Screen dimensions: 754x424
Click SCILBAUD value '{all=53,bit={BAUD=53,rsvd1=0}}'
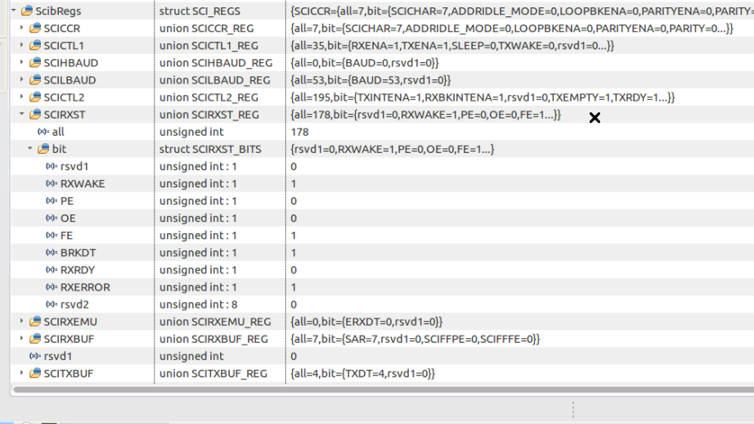370,80
